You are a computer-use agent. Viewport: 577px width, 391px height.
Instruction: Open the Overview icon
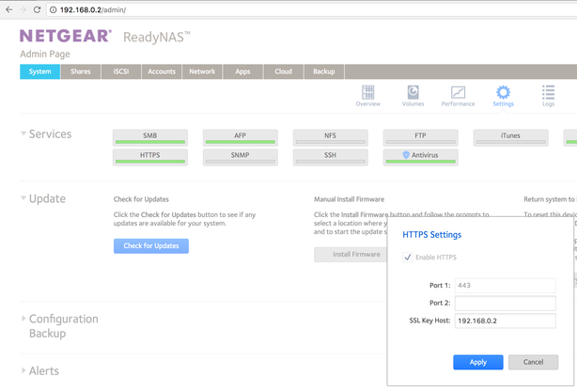coord(368,95)
